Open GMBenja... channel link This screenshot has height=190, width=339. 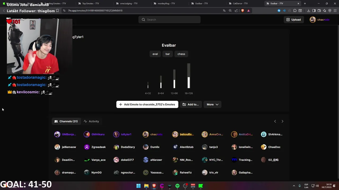coord(65,134)
